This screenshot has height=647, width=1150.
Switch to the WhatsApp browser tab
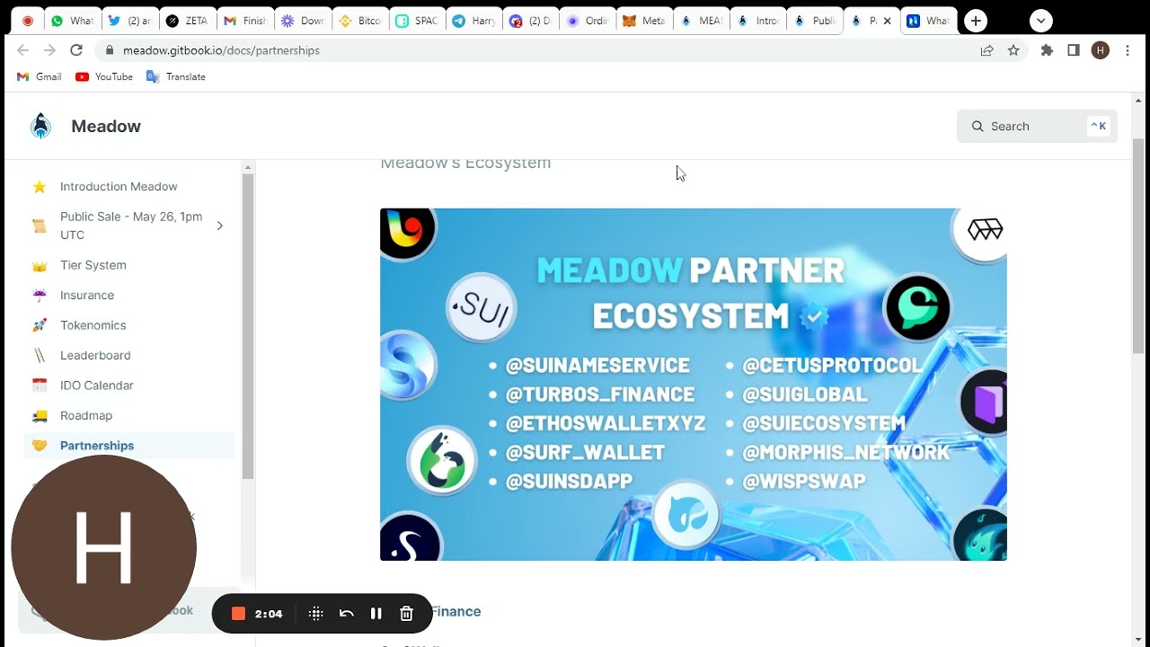click(73, 21)
